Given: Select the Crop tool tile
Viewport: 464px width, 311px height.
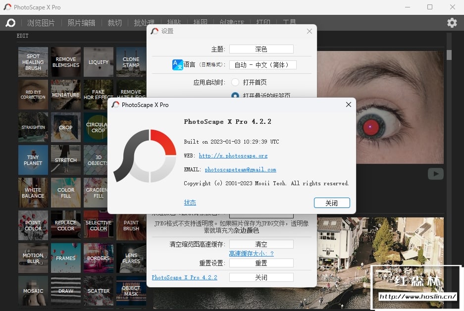Looking at the screenshot, I should (x=66, y=127).
